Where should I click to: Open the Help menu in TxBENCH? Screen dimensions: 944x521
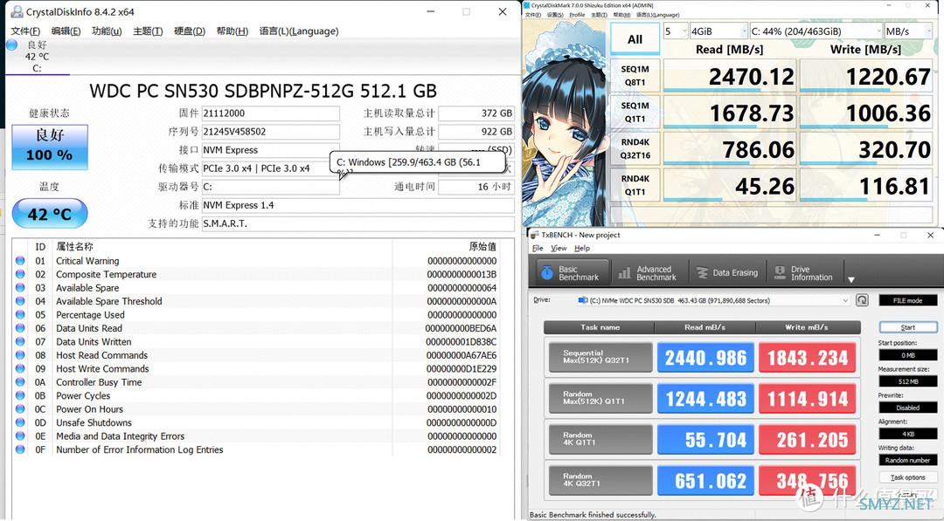tap(582, 248)
